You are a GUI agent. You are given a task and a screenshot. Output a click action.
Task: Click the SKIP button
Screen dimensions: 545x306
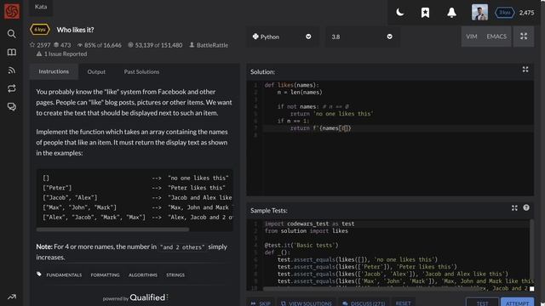pyautogui.click(x=261, y=303)
